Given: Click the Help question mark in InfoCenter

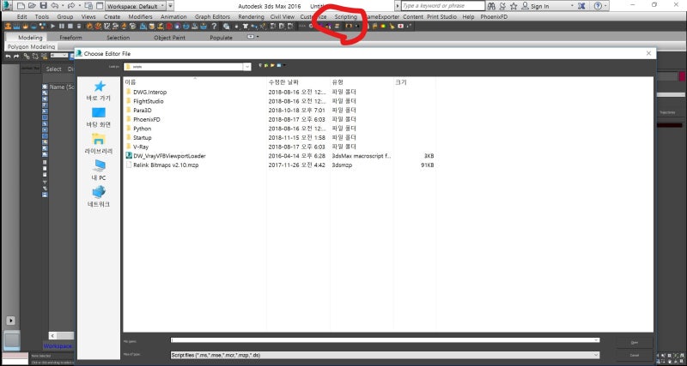Looking at the screenshot, I should click(598, 6).
